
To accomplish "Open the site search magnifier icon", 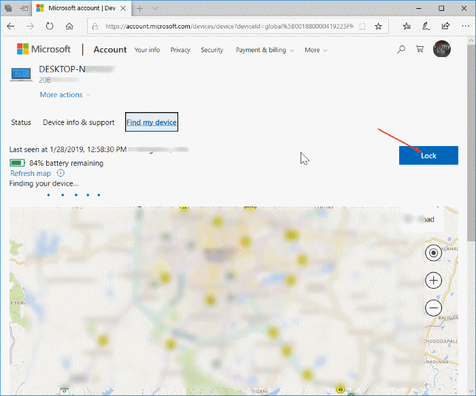I will point(401,50).
